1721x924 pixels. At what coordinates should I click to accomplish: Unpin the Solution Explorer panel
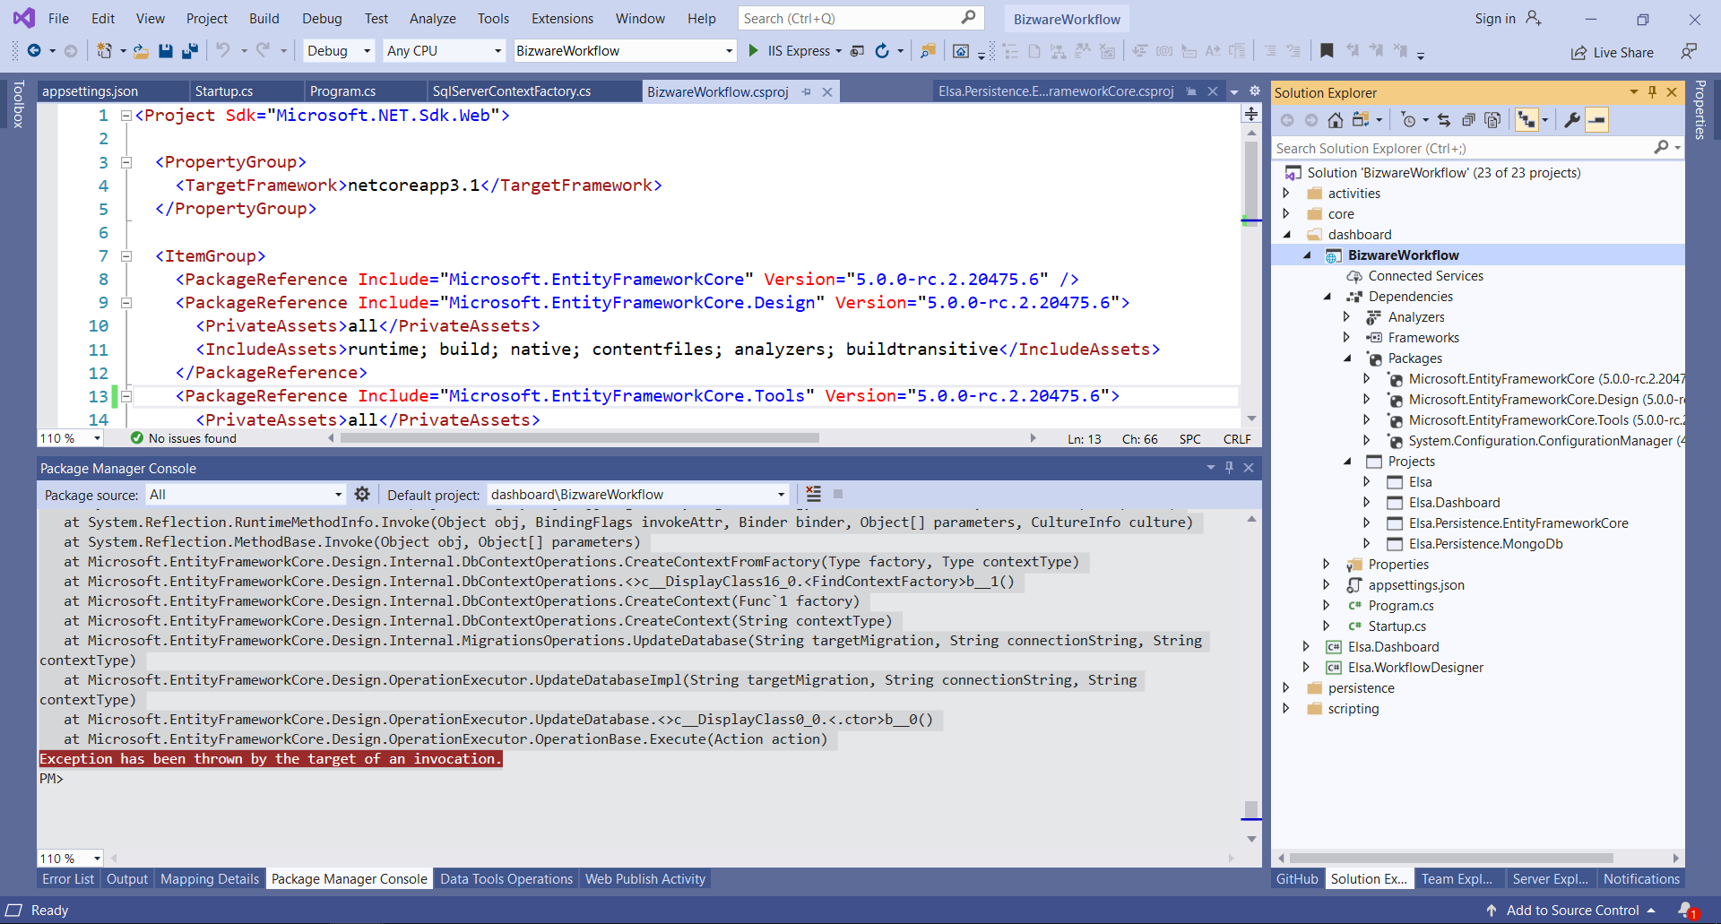(x=1652, y=92)
